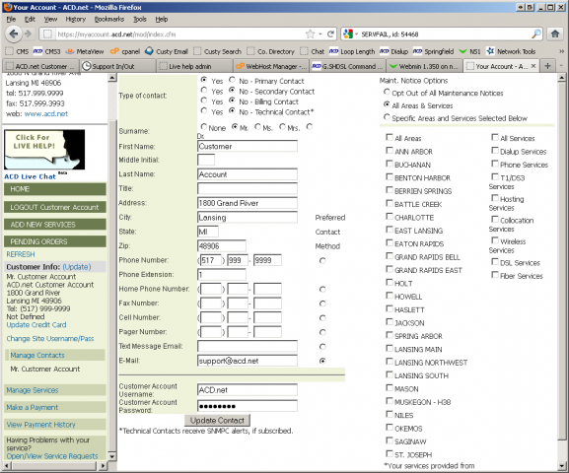Image resolution: width=569 pixels, height=473 pixels.
Task: Open the Chat bookmark
Action: (312, 51)
